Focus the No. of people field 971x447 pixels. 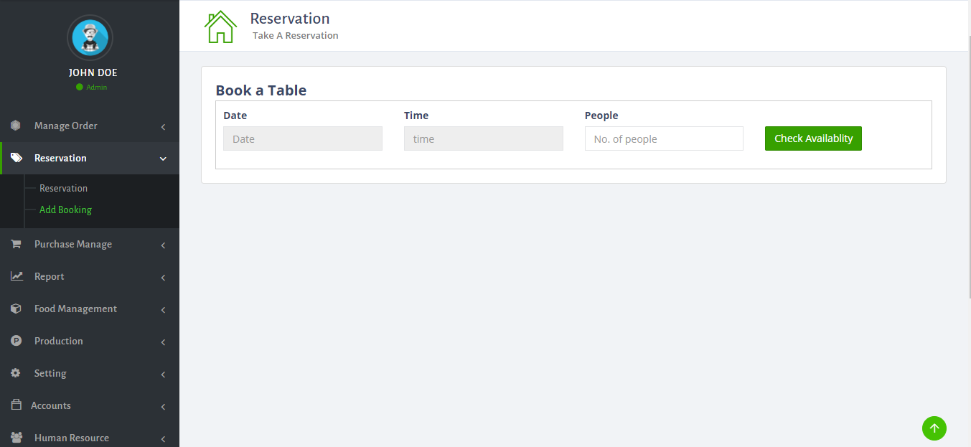pos(664,139)
